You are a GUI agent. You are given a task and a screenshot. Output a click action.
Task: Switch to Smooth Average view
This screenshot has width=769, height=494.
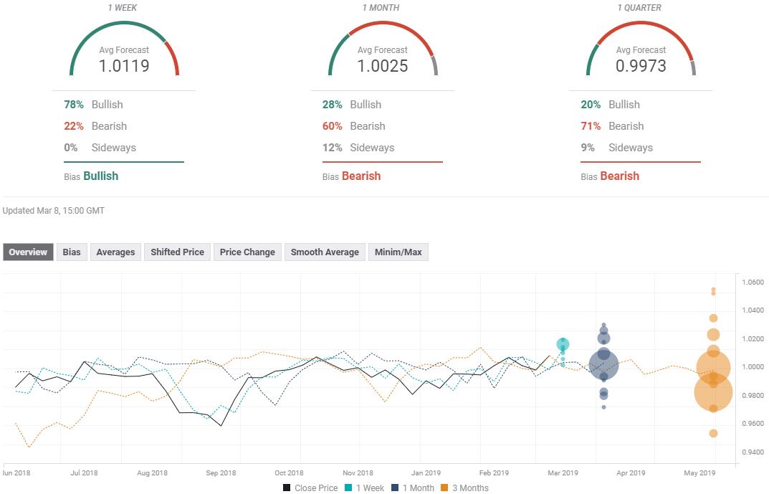(x=325, y=252)
